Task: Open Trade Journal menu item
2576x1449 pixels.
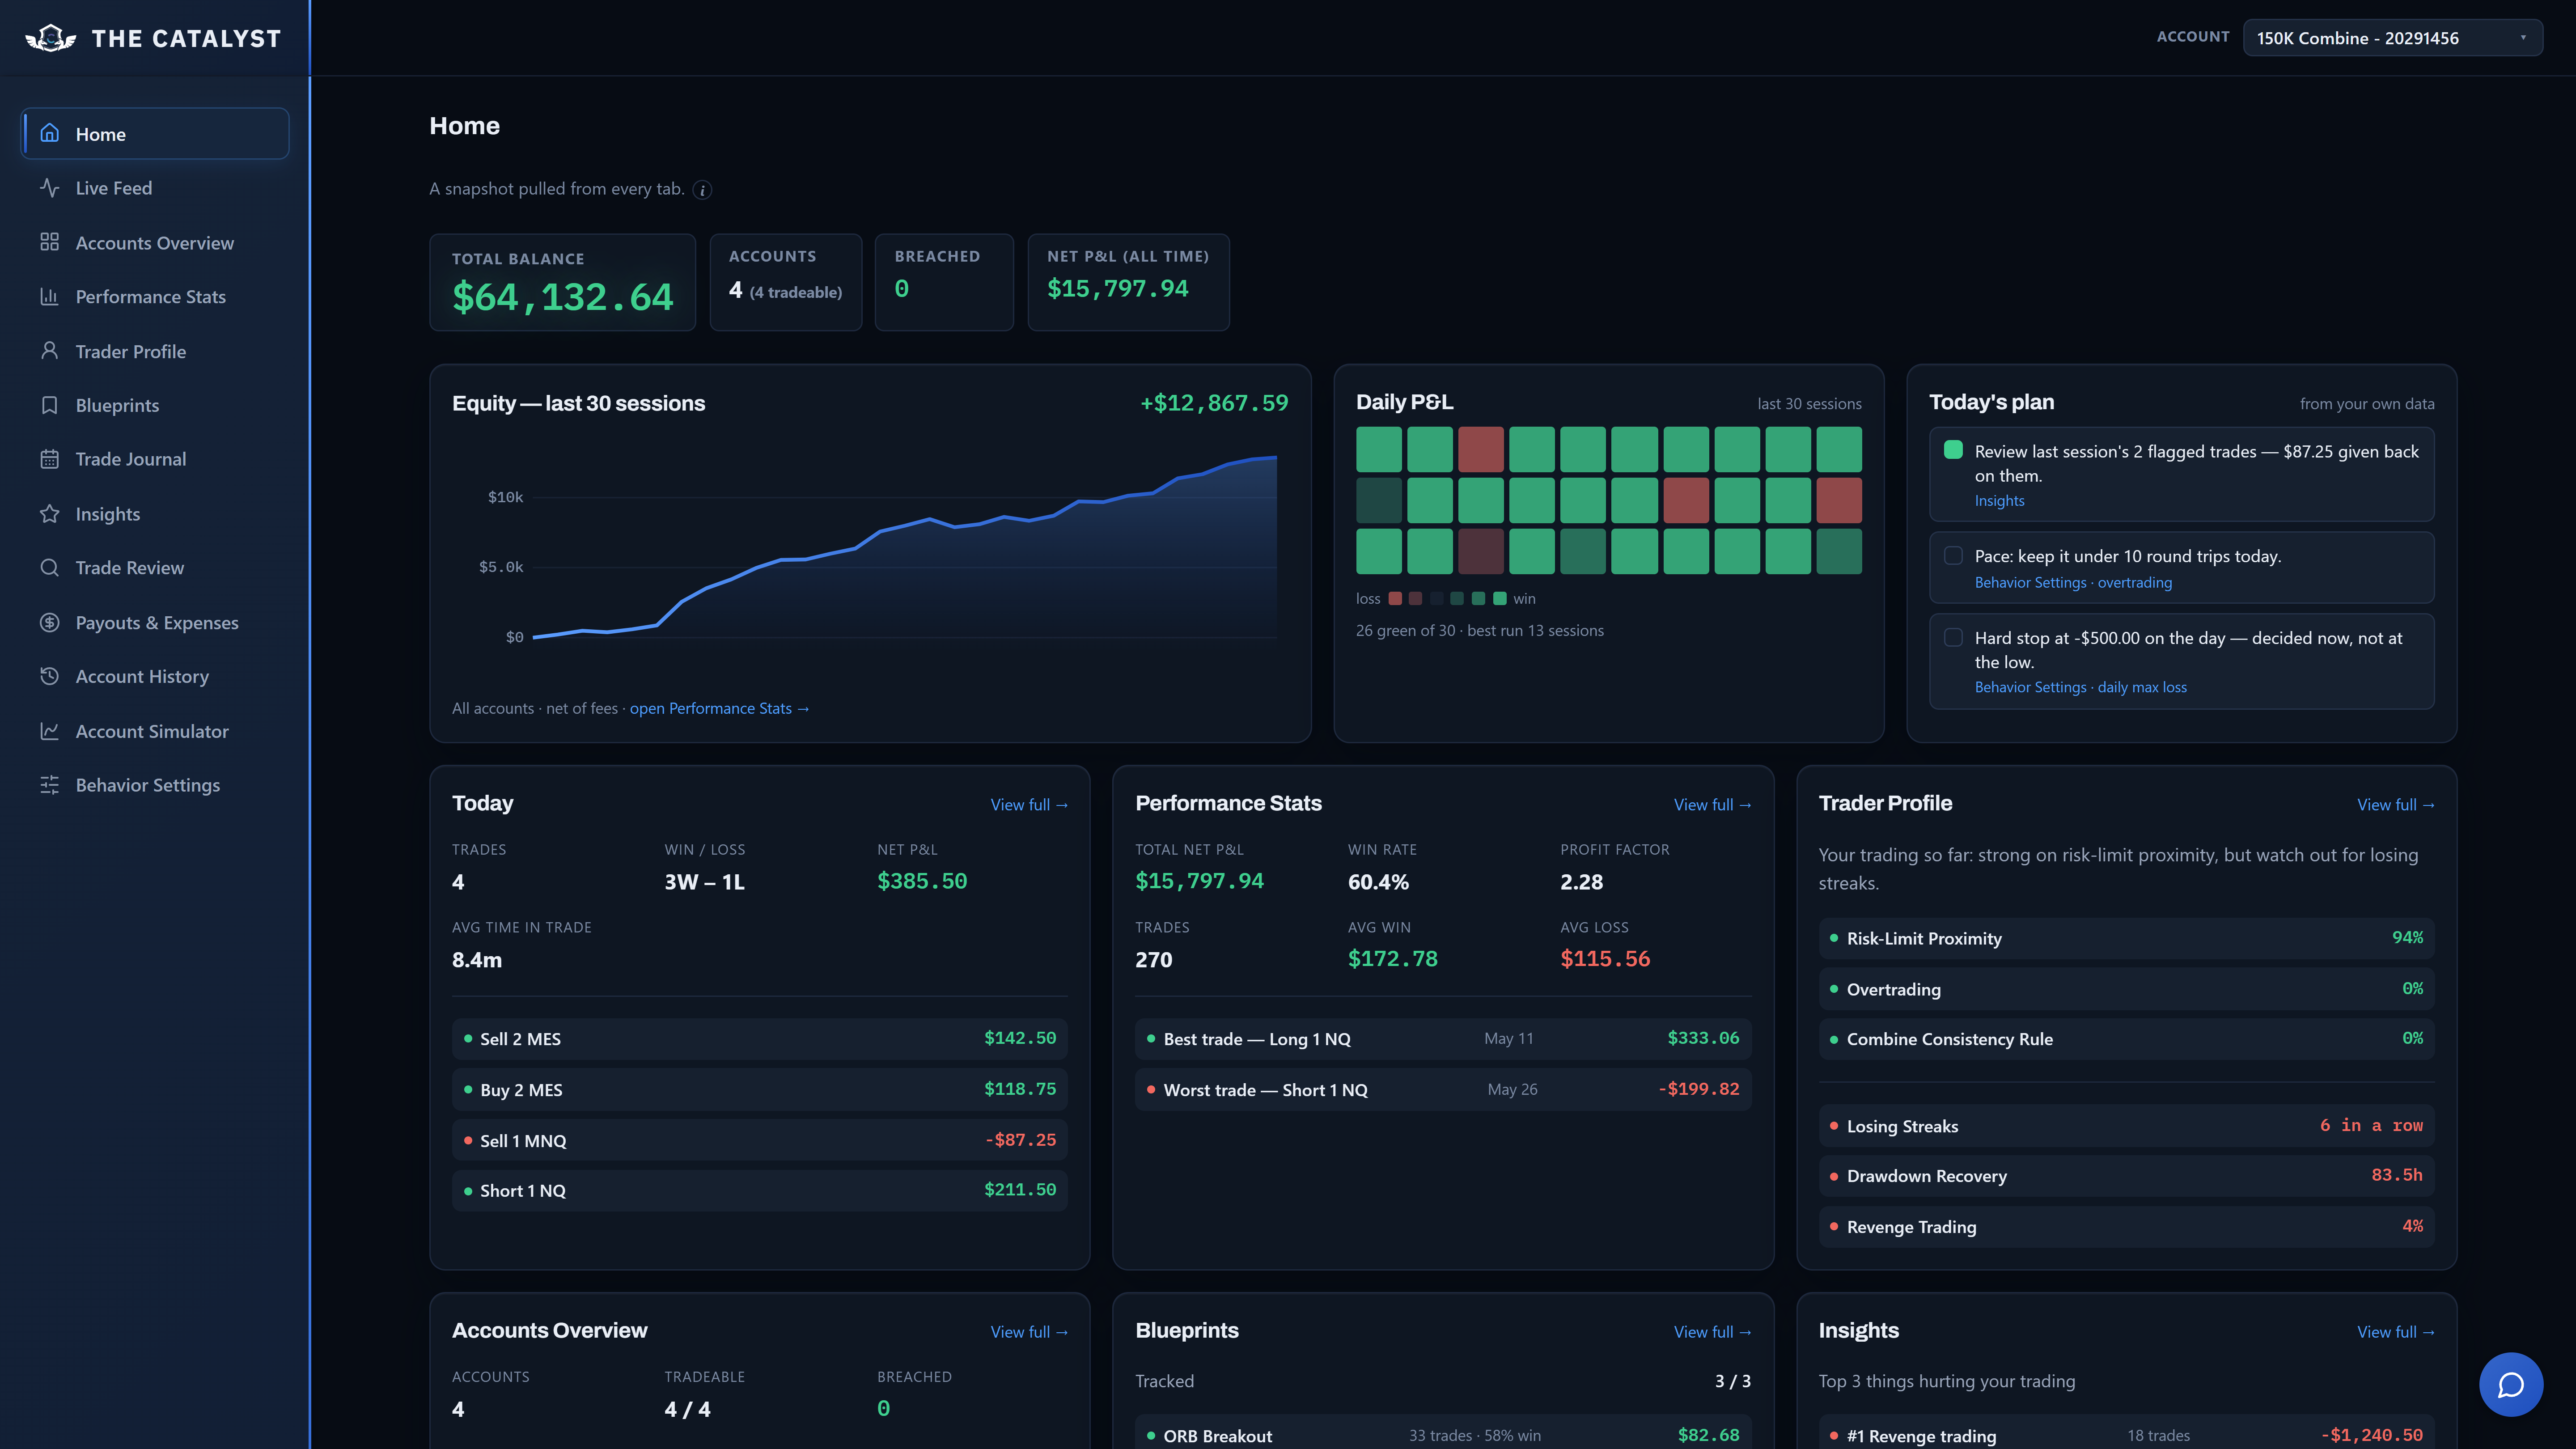Action: coord(155,459)
